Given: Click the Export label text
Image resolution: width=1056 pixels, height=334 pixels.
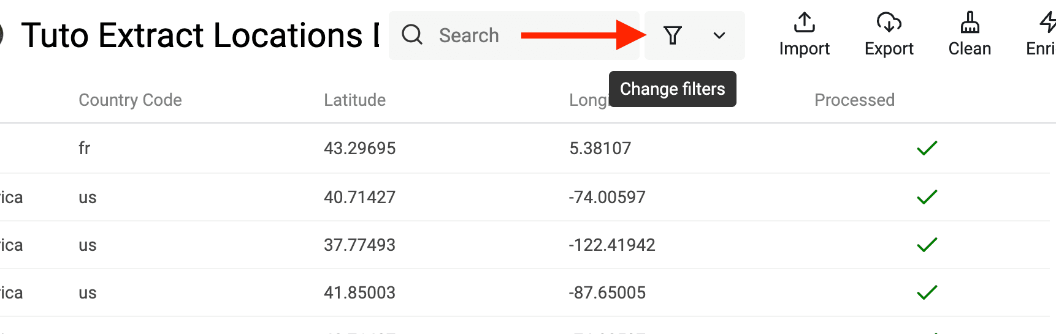Looking at the screenshot, I should [889, 49].
